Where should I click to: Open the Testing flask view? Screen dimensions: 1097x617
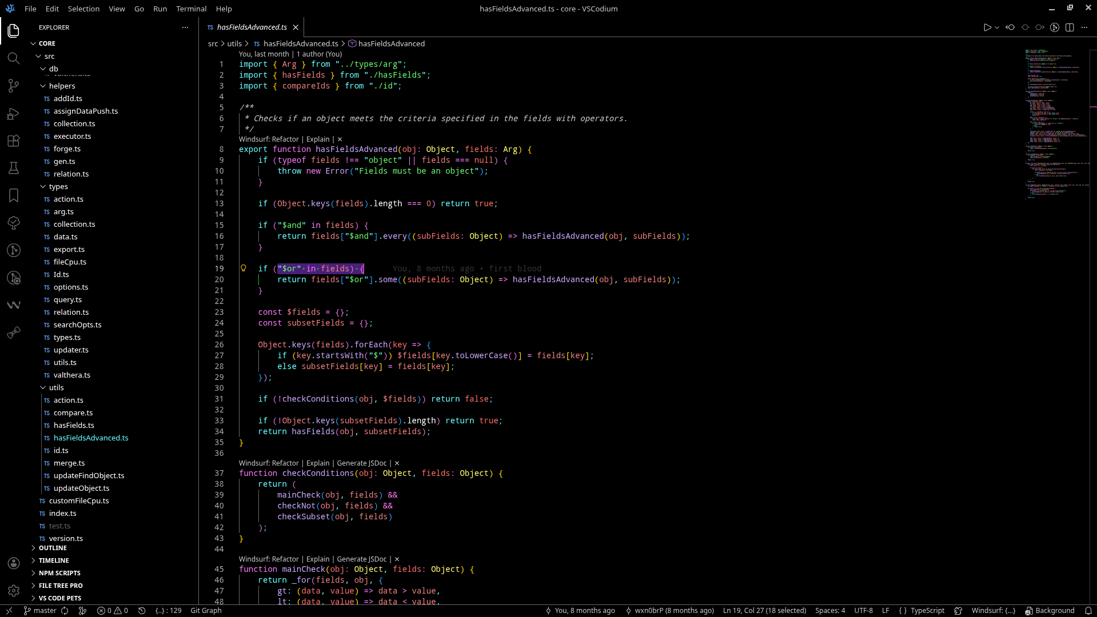[x=14, y=168]
